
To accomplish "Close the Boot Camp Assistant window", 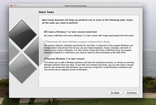I will [x=12, y=6].
